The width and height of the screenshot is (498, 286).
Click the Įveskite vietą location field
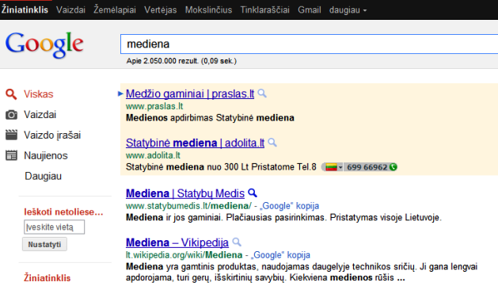pyautogui.click(x=55, y=227)
